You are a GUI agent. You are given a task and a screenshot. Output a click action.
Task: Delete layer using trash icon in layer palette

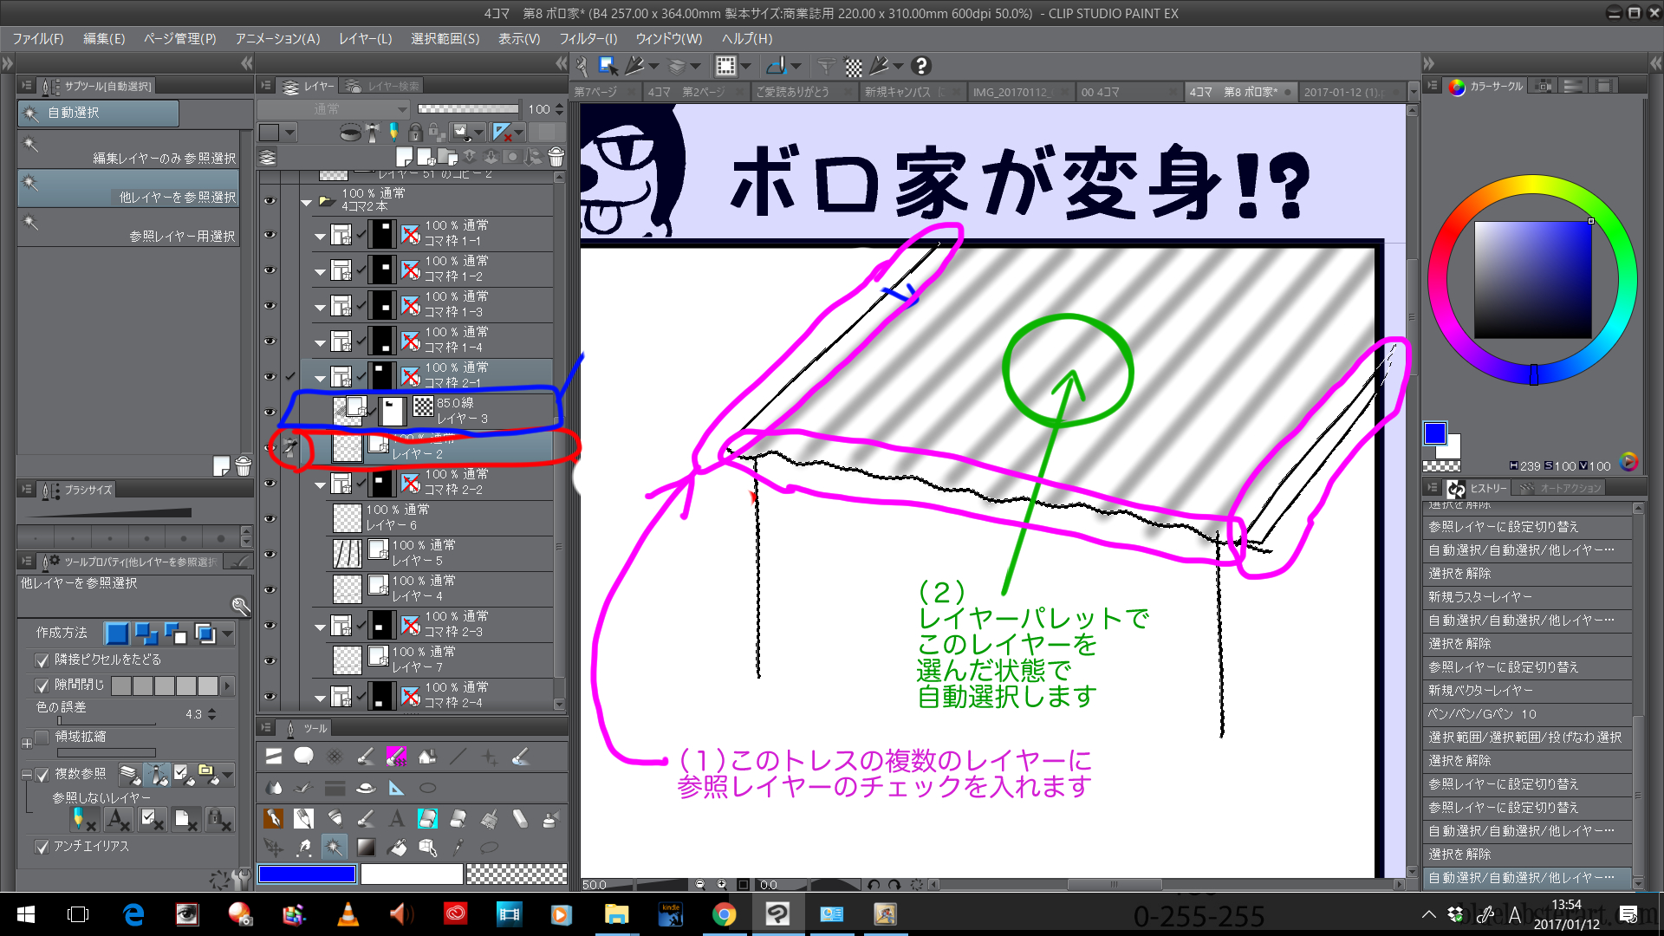556,157
